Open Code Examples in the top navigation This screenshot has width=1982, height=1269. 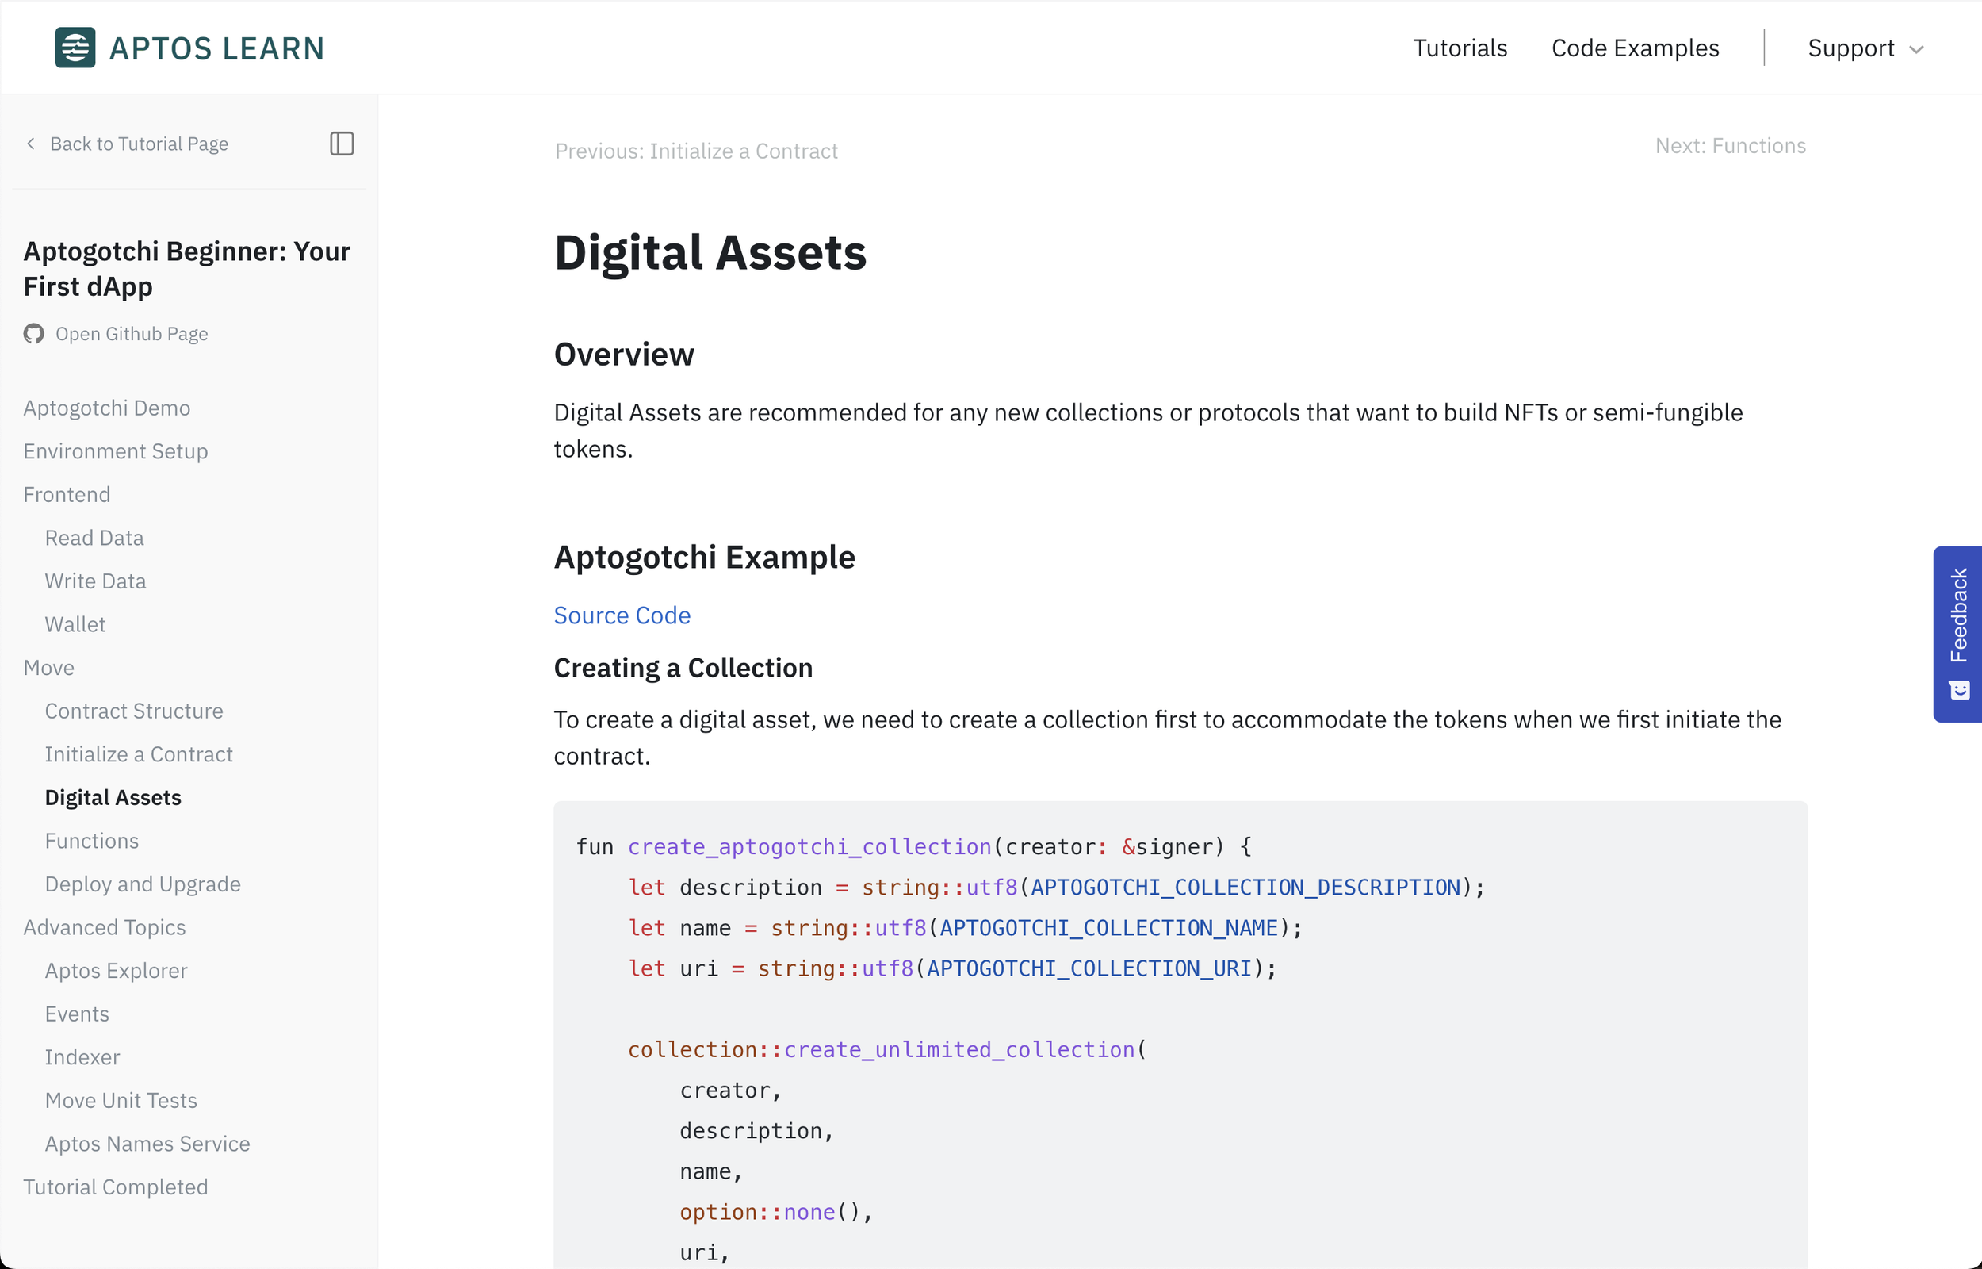point(1635,48)
